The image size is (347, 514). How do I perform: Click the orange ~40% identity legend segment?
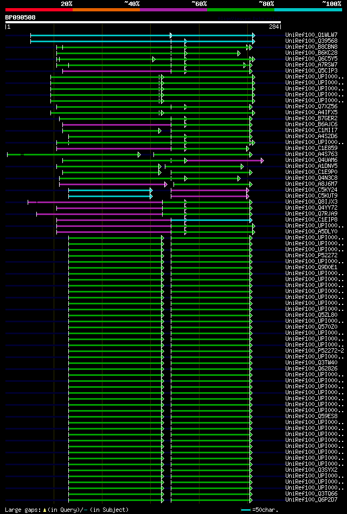[x=106, y=10]
